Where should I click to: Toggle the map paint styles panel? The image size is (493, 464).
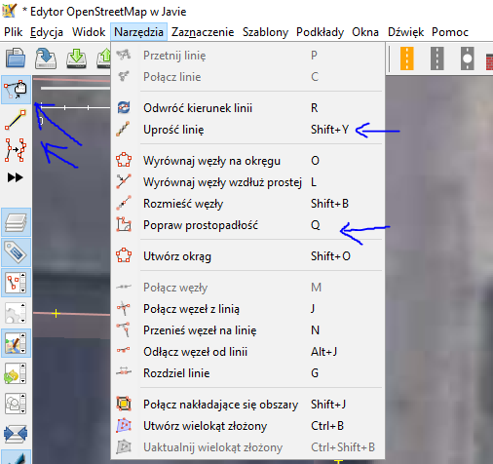[x=16, y=343]
